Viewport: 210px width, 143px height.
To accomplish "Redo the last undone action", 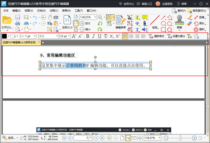I will coord(35,23).
